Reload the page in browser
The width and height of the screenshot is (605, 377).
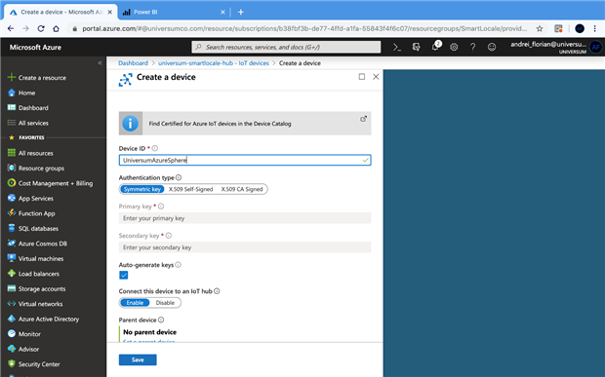41,28
